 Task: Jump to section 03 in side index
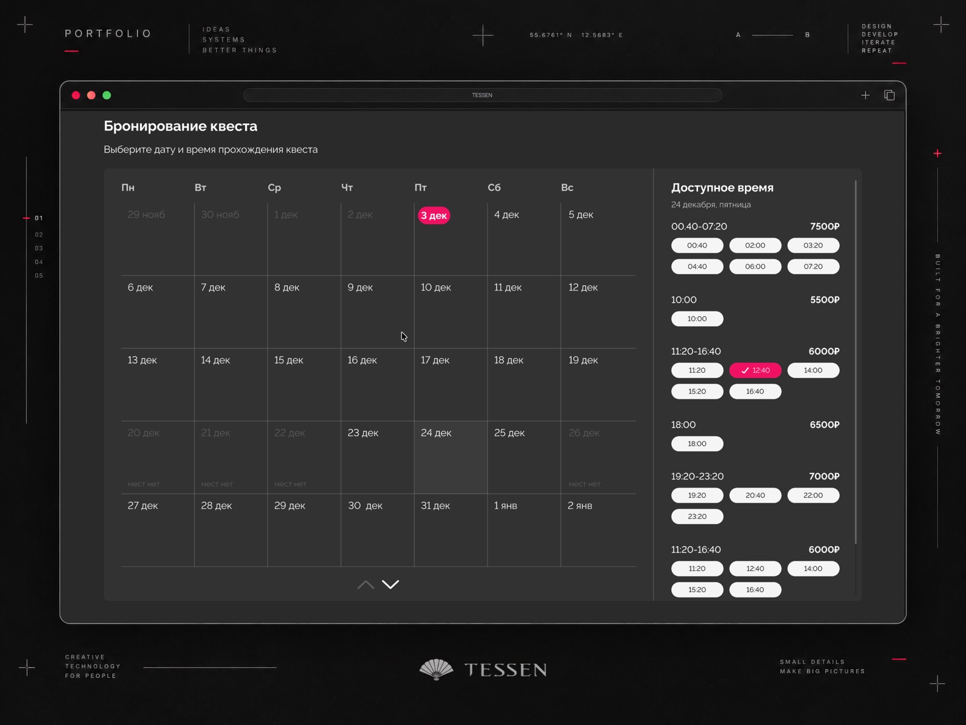pos(39,248)
